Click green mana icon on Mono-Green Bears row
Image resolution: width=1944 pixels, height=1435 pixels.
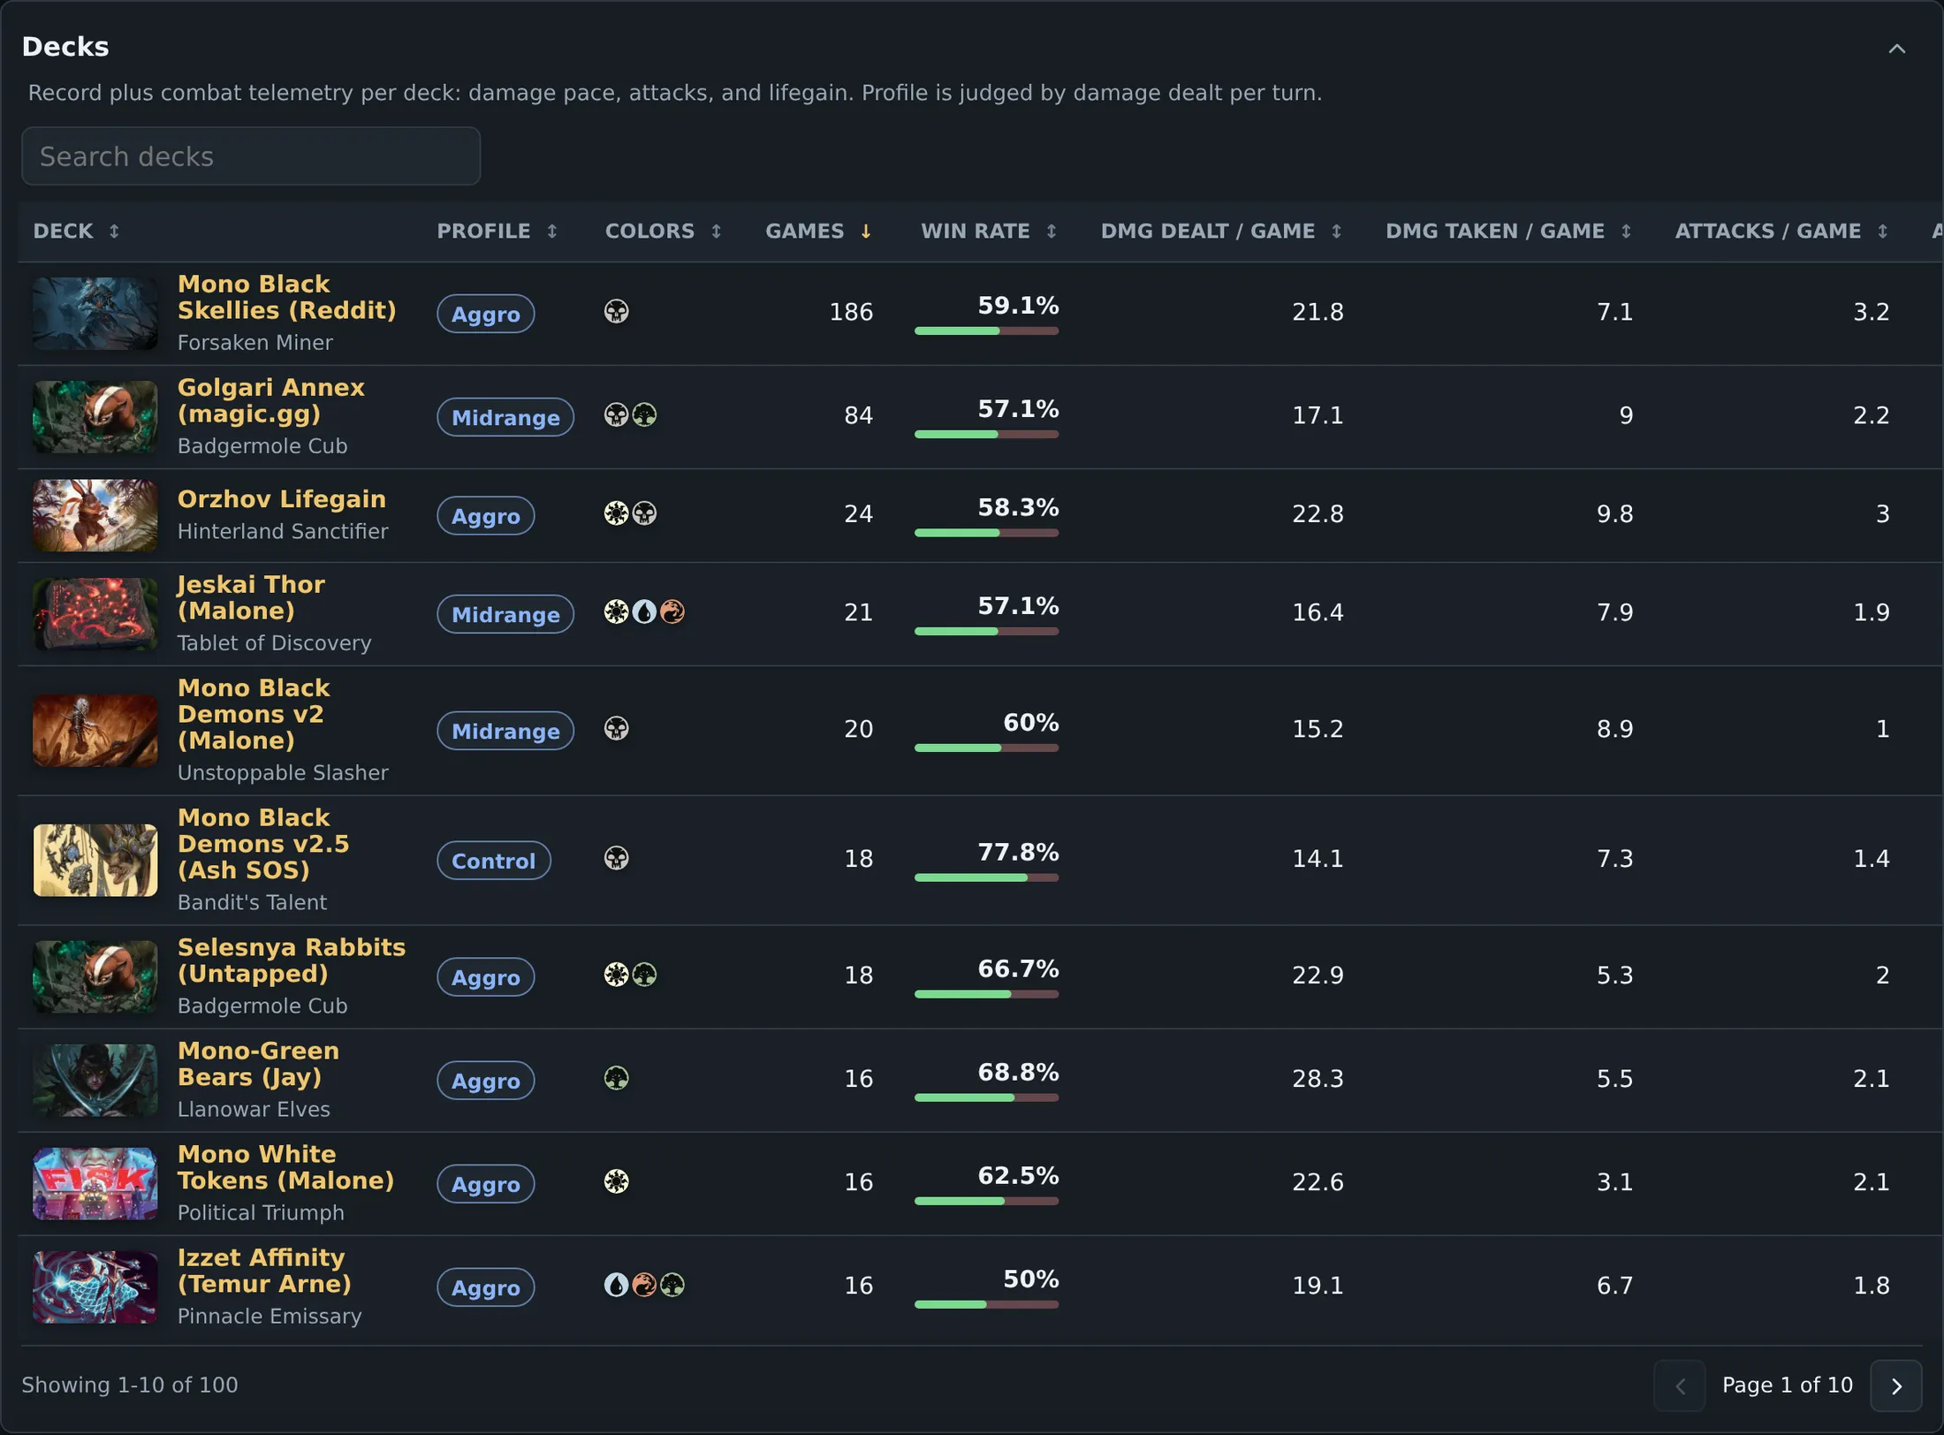(x=617, y=1079)
